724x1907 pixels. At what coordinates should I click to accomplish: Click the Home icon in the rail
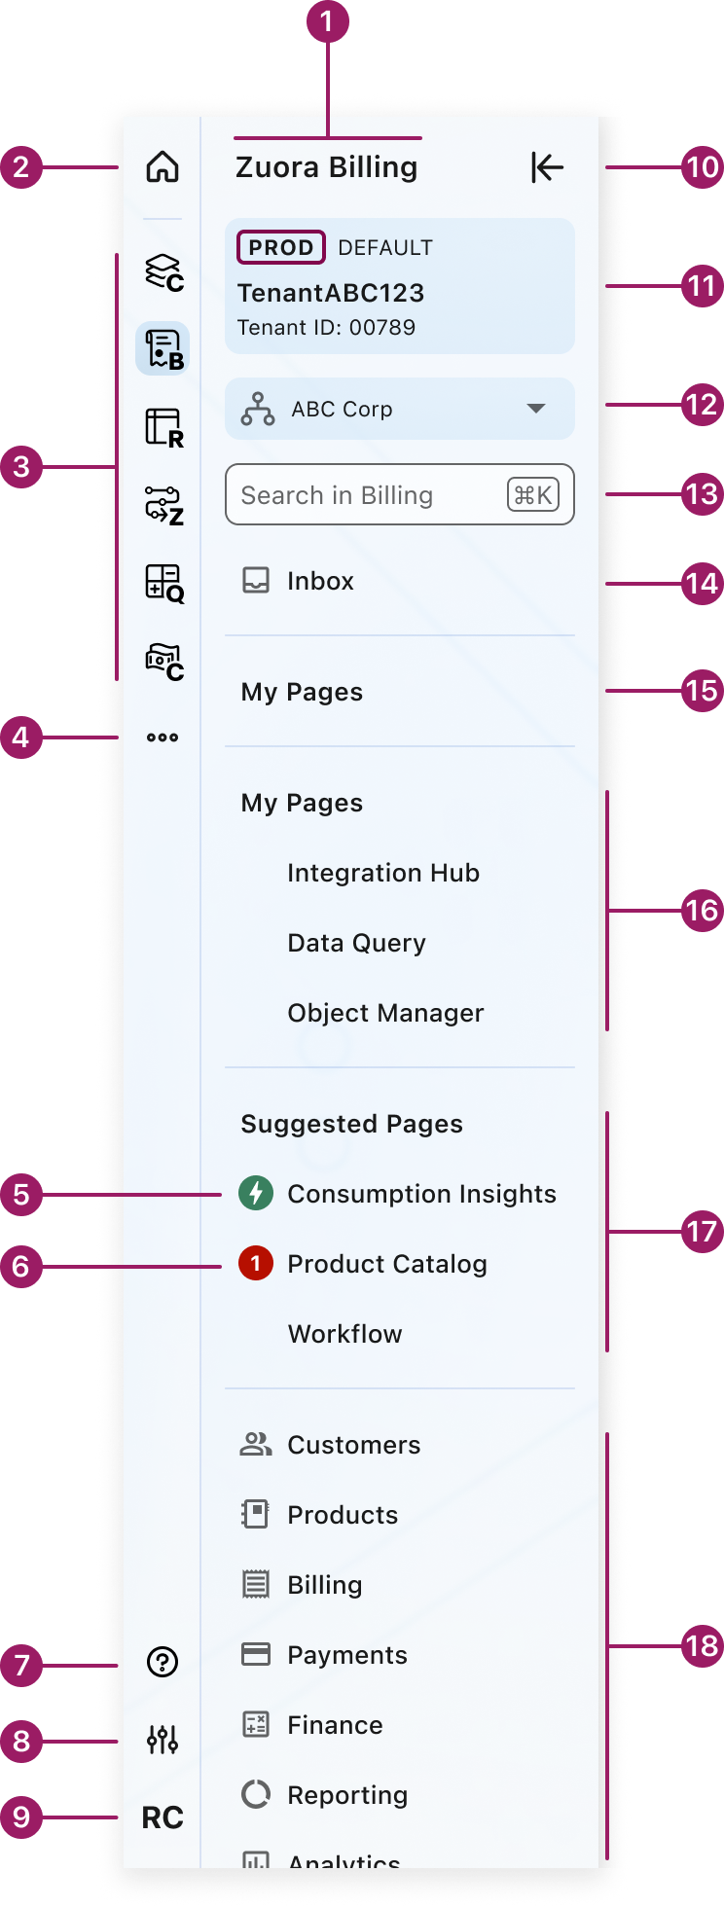tap(163, 167)
